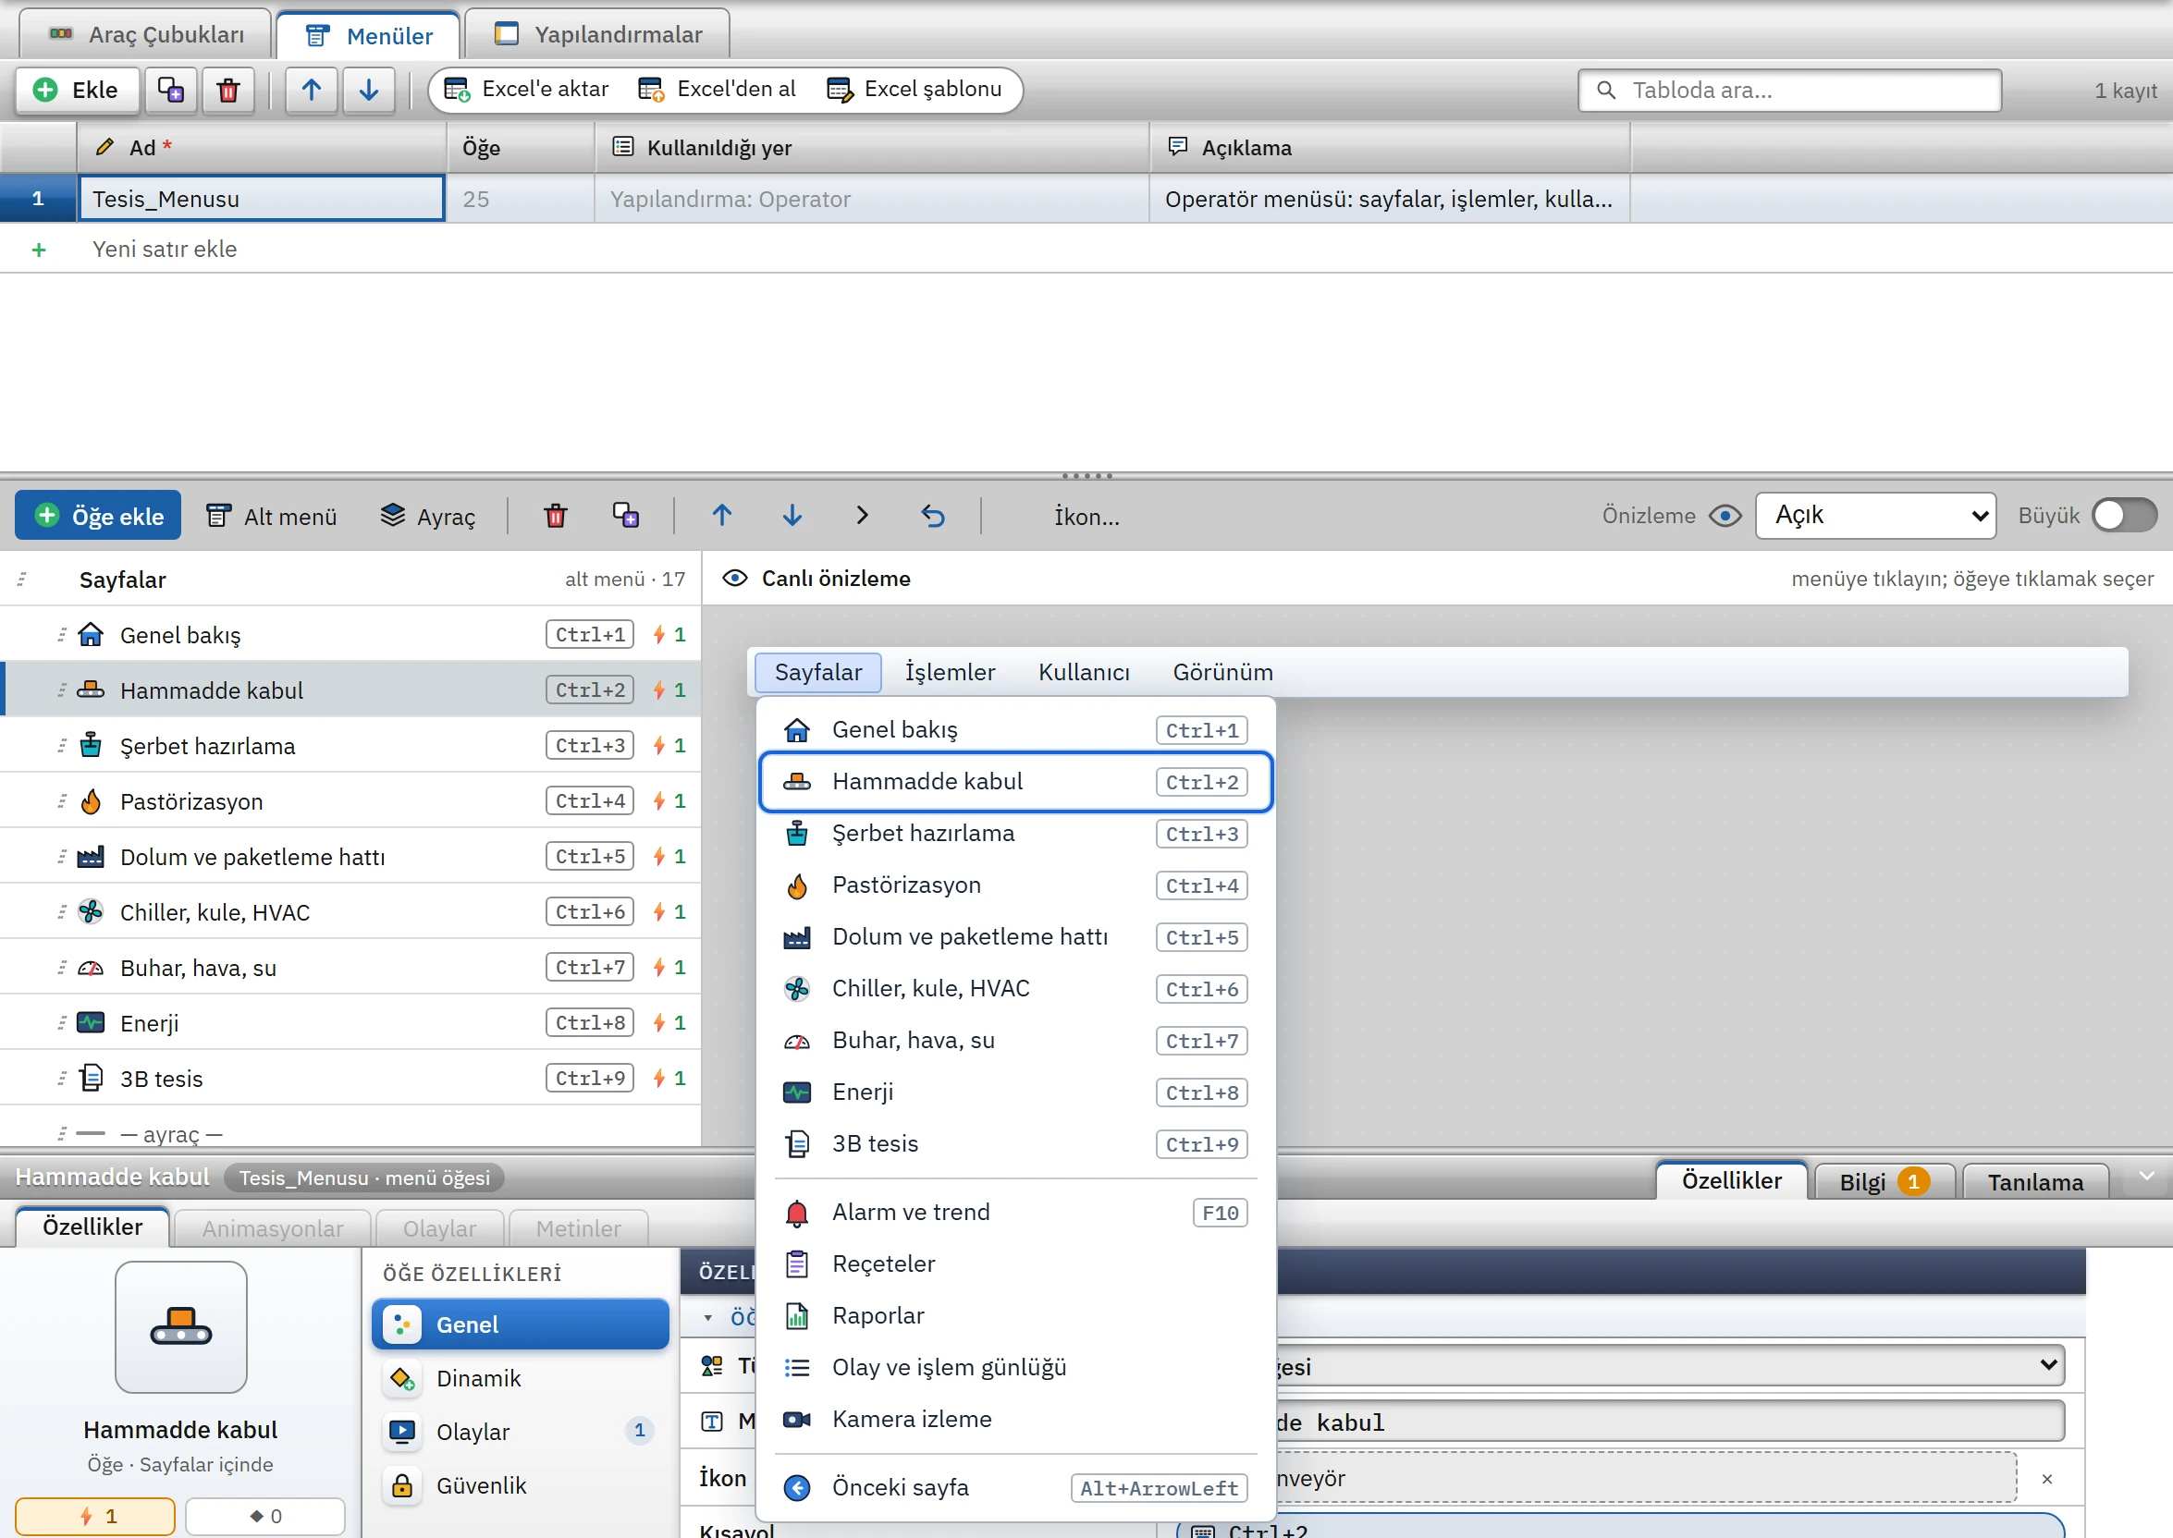Click the Öğe ekle button

coord(99,516)
